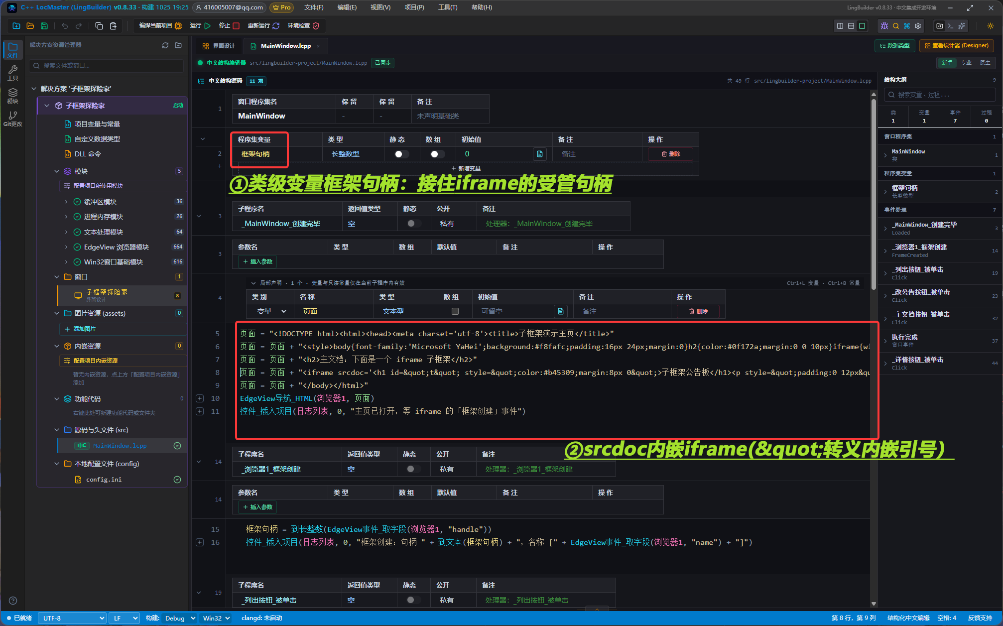Collapse the 模块 tree node
Image resolution: width=1003 pixels, height=626 pixels.
pyautogui.click(x=57, y=171)
